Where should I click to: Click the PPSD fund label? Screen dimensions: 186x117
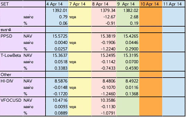(6, 36)
